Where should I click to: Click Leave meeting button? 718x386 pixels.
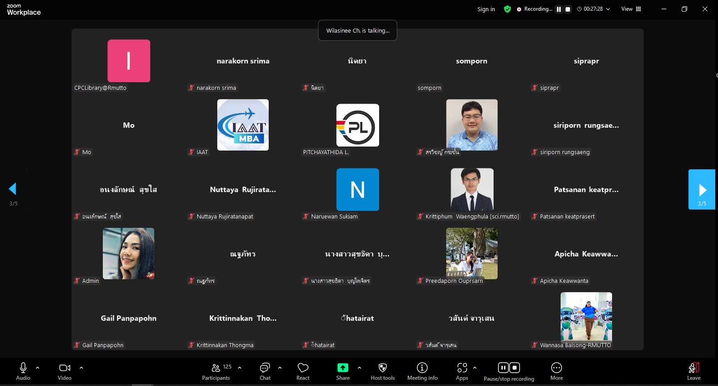pyautogui.click(x=694, y=371)
